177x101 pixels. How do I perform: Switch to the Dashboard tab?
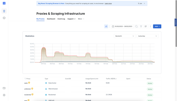coord(51,19)
